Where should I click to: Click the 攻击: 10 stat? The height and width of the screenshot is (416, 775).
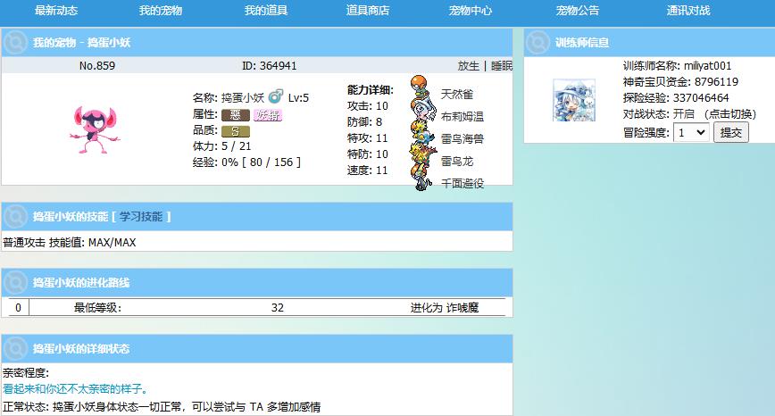[368, 106]
